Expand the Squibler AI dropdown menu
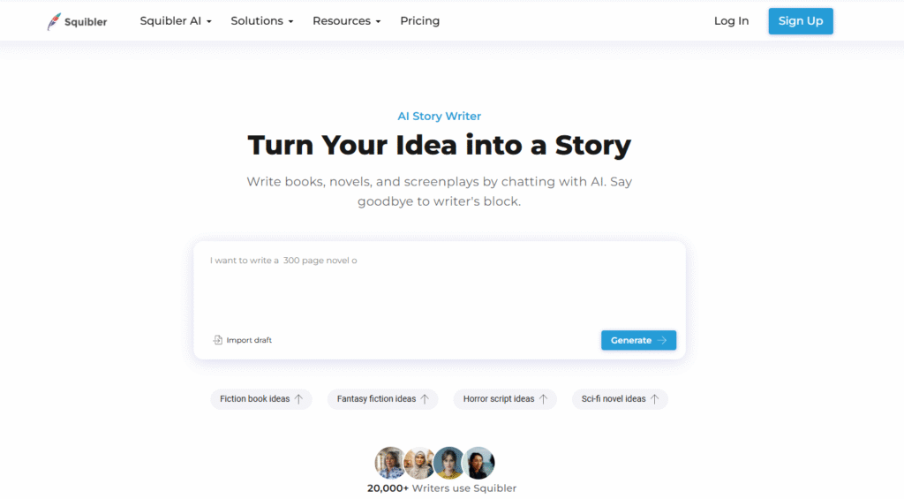The image size is (904, 499). 176,21
